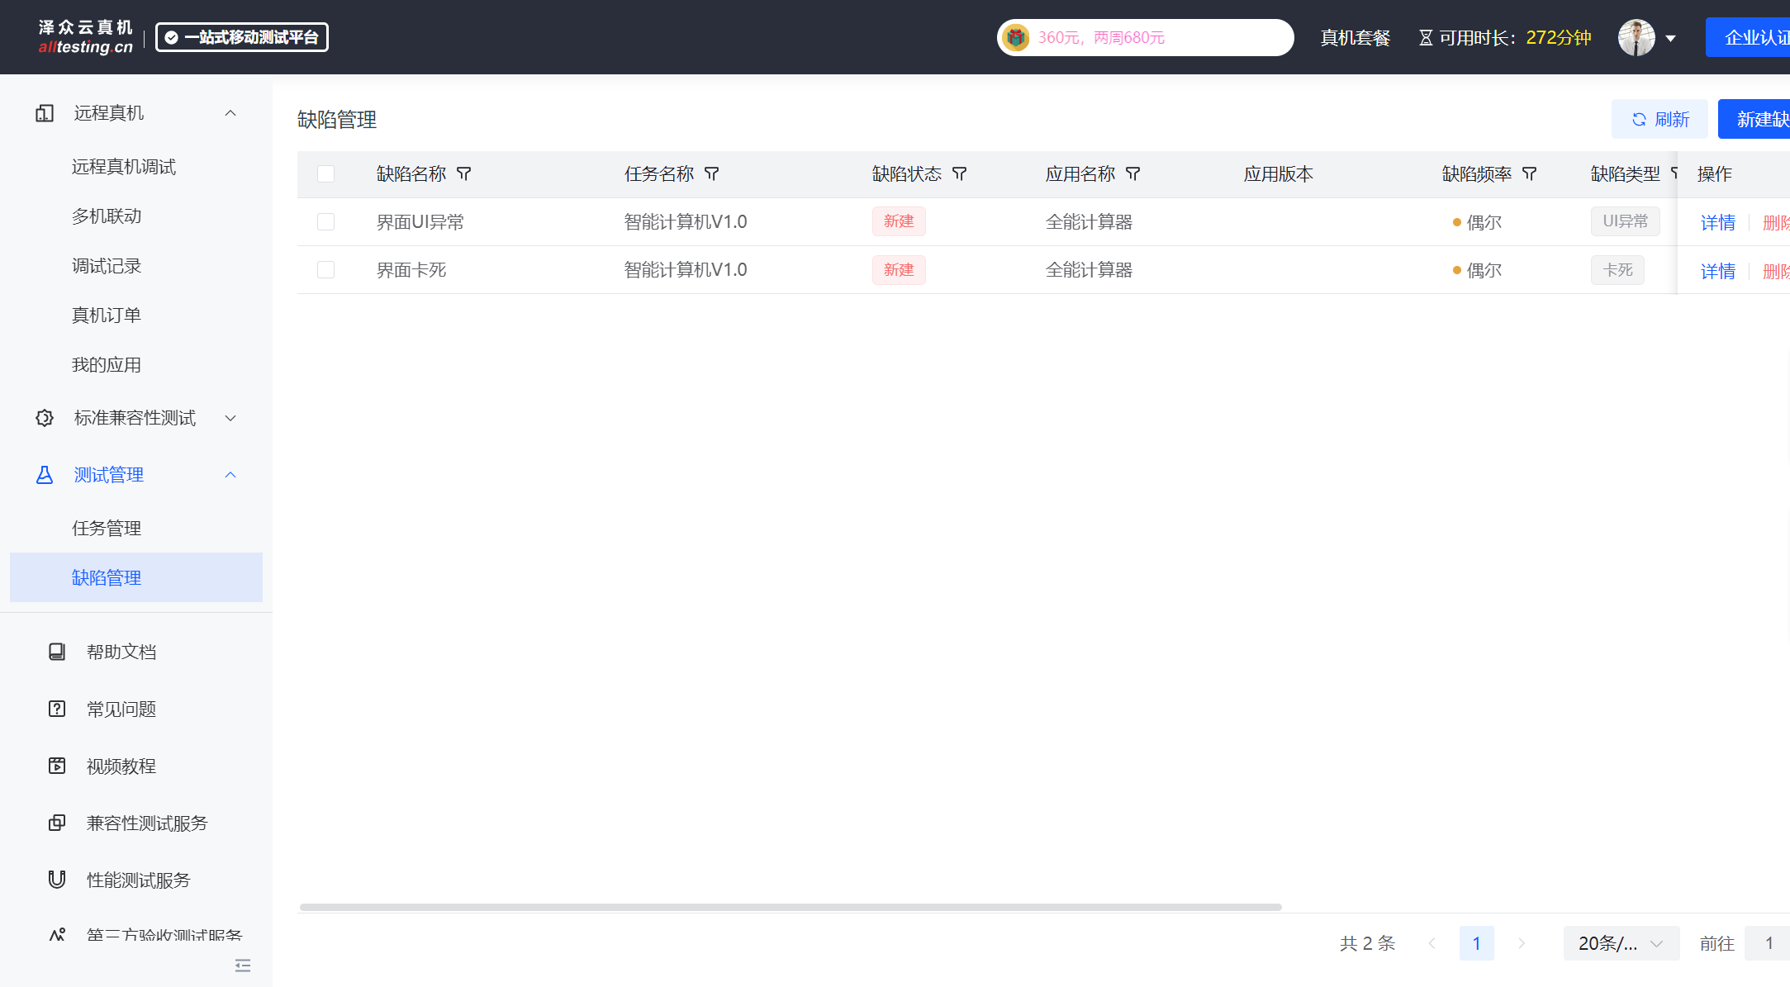1790x987 pixels.
Task: Go to 远程真机调试 menu item
Action: pyautogui.click(x=124, y=167)
